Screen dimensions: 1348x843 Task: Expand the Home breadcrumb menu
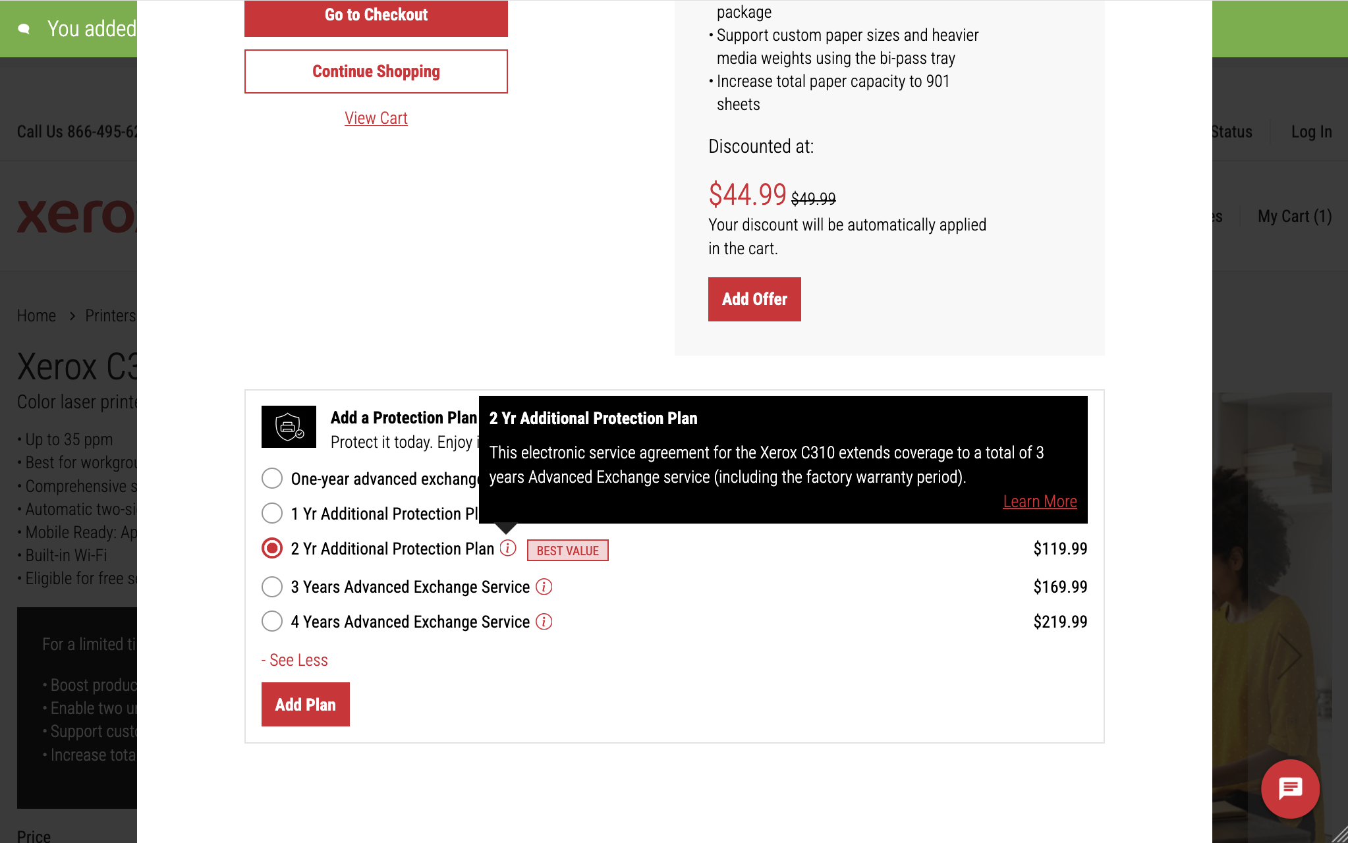tap(36, 315)
